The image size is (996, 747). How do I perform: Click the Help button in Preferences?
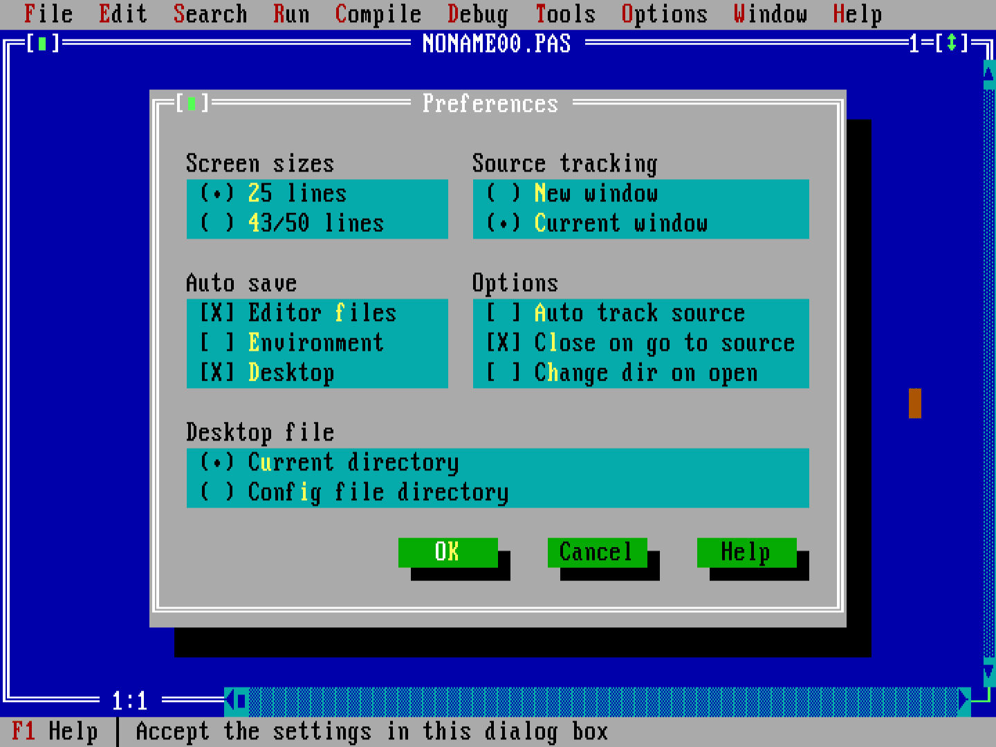coord(746,552)
